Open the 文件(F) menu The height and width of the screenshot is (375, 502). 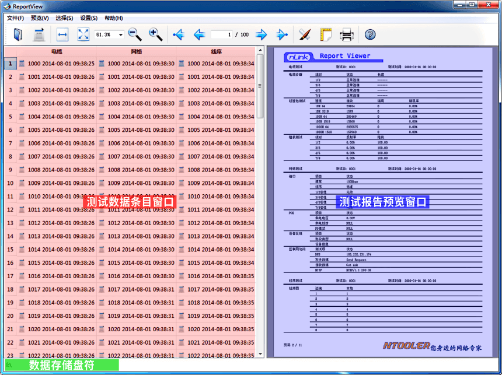click(15, 18)
